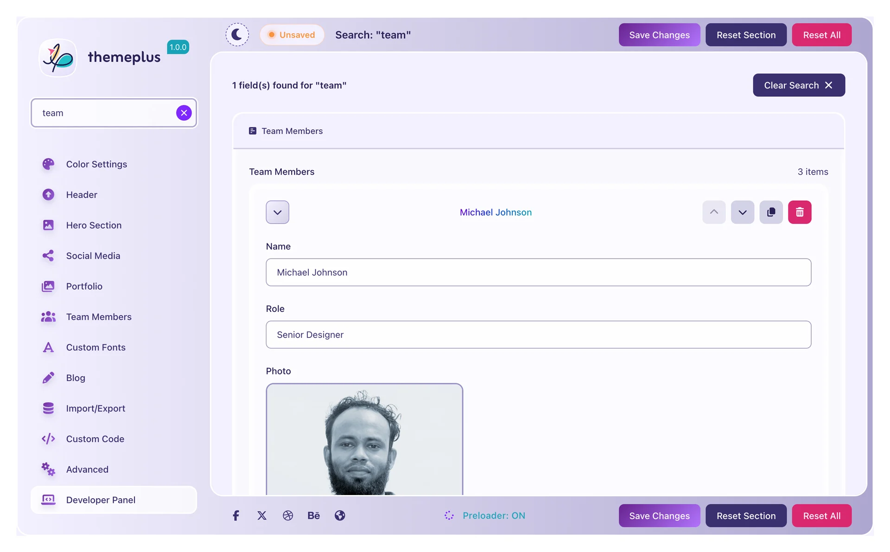This screenshot has width=890, height=552.
Task: Click the Role input field
Action: coord(538,335)
